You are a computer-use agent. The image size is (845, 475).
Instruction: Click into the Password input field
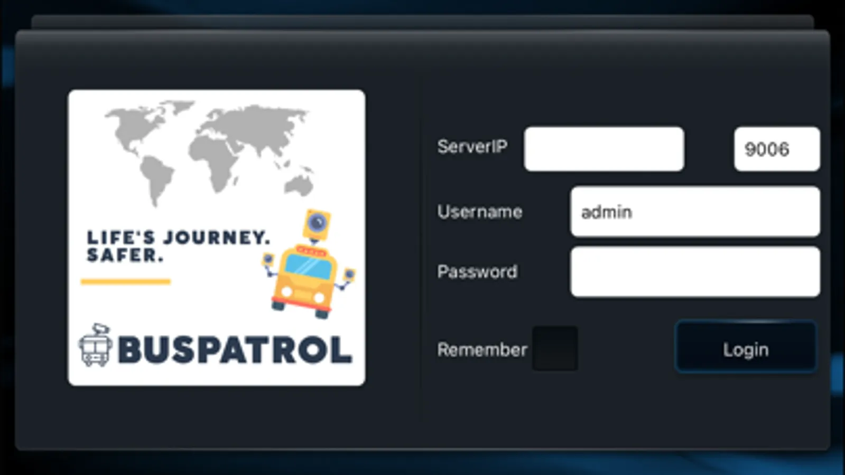(695, 272)
